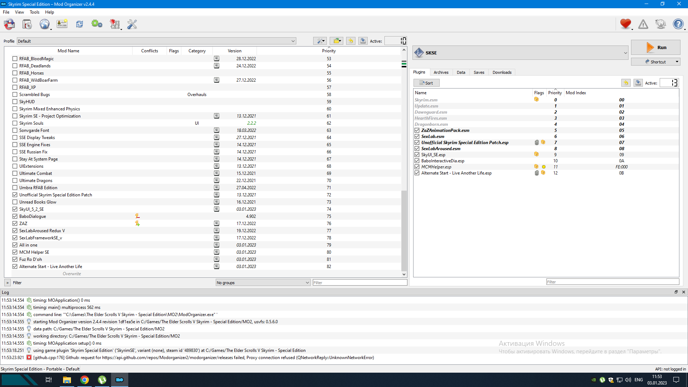688x387 pixels.
Task: Switch to the Downloads tab
Action: pyautogui.click(x=502, y=72)
